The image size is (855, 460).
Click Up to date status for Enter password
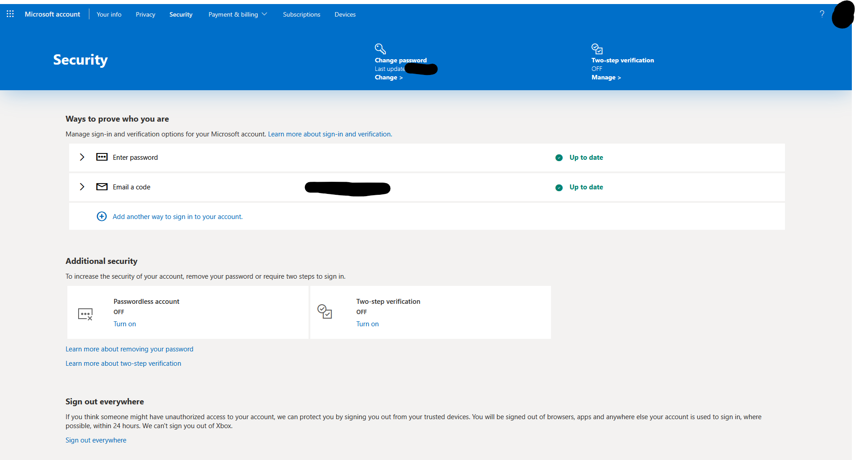(586, 158)
